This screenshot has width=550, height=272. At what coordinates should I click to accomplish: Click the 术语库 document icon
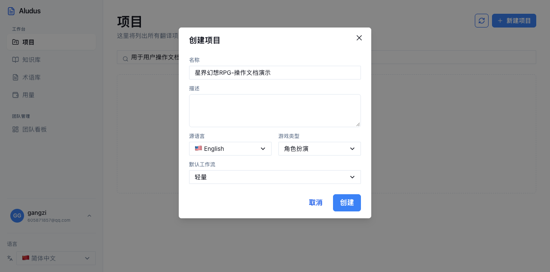[15, 77]
